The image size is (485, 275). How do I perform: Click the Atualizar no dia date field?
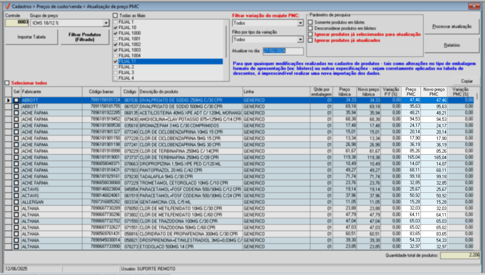tap(283, 51)
